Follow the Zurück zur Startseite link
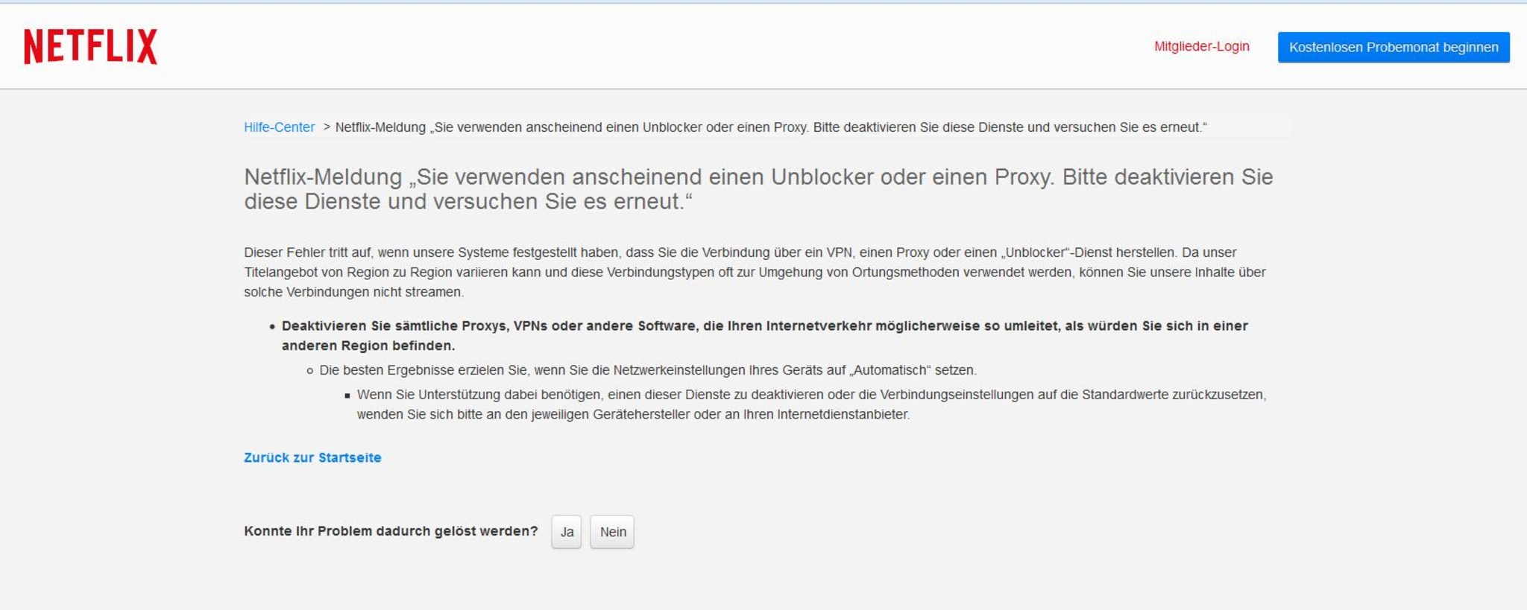 click(312, 457)
